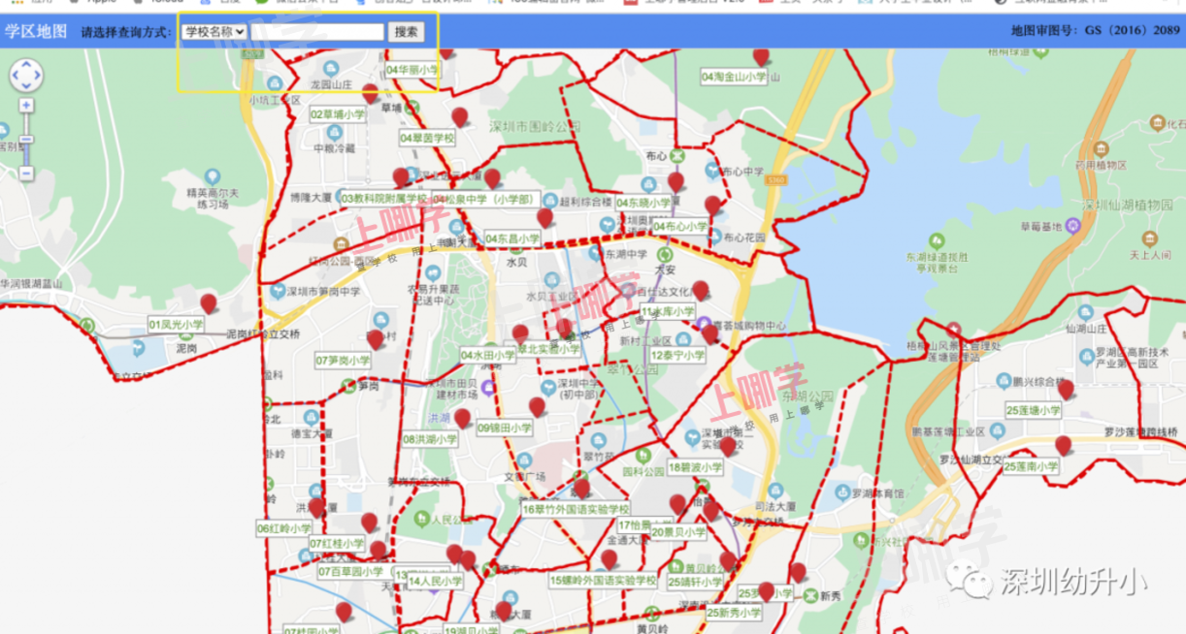Image resolution: width=1186 pixels, height=634 pixels.
Task: Pan the map left with the arrow control
Action: (16, 76)
